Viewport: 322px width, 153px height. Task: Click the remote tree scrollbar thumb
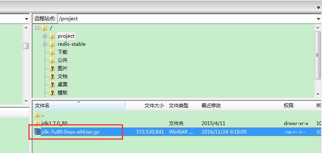click(x=318, y=55)
